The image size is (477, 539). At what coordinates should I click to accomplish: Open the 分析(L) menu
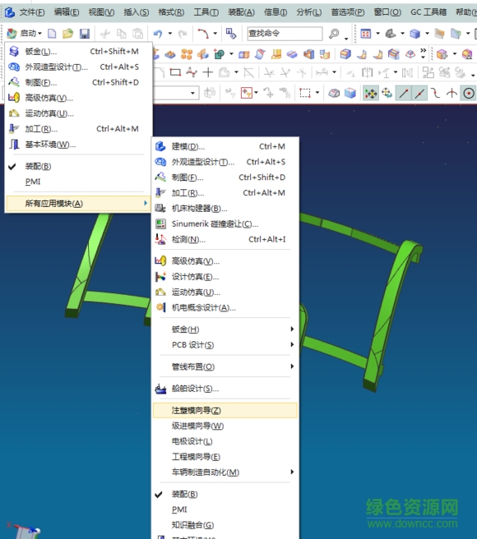309,12
